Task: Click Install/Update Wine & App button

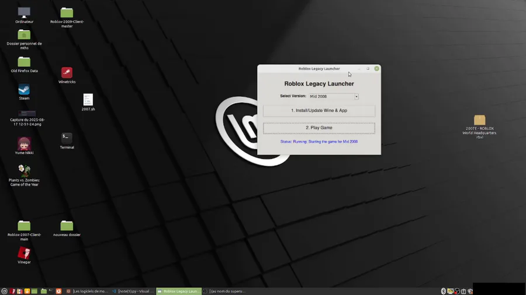Action: (x=319, y=110)
